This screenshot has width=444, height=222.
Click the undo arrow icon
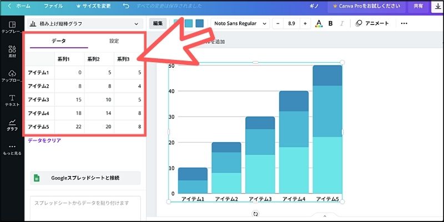[126, 6]
